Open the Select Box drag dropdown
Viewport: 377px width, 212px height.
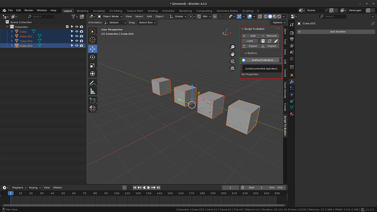click(147, 22)
